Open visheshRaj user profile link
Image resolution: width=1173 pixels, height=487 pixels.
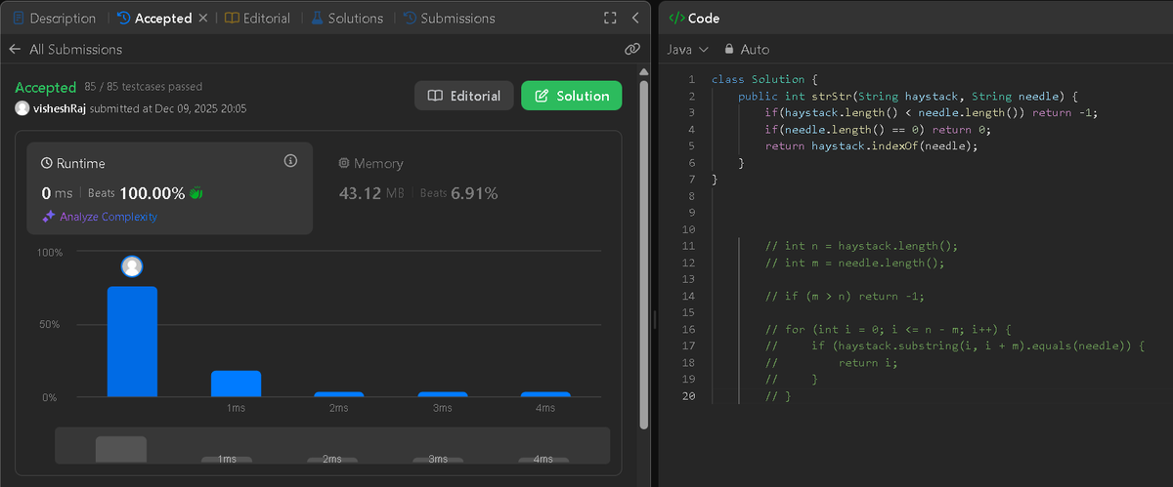pos(60,108)
